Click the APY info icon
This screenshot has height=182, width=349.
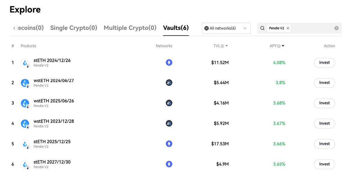(279, 46)
